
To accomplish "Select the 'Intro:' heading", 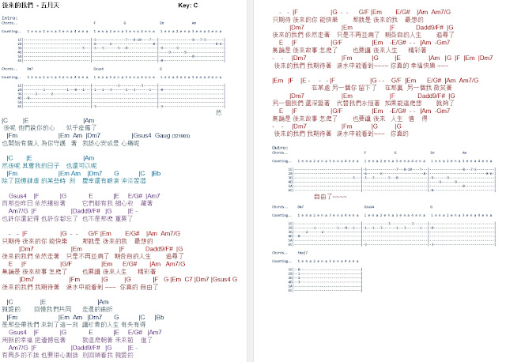I will (9, 18).
